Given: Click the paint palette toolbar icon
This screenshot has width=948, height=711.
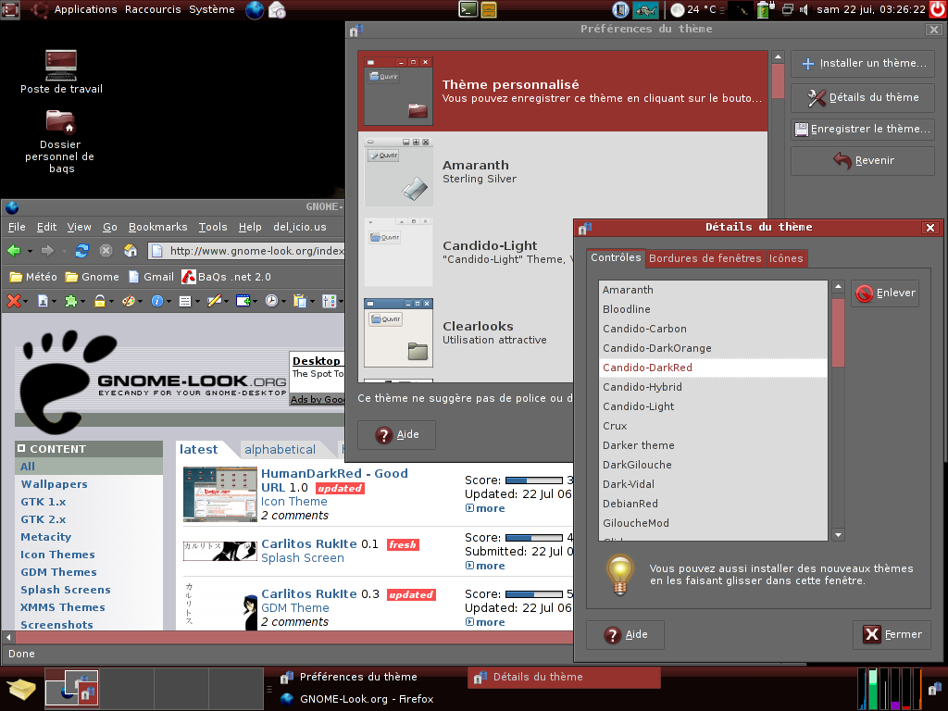Looking at the screenshot, I should (128, 301).
